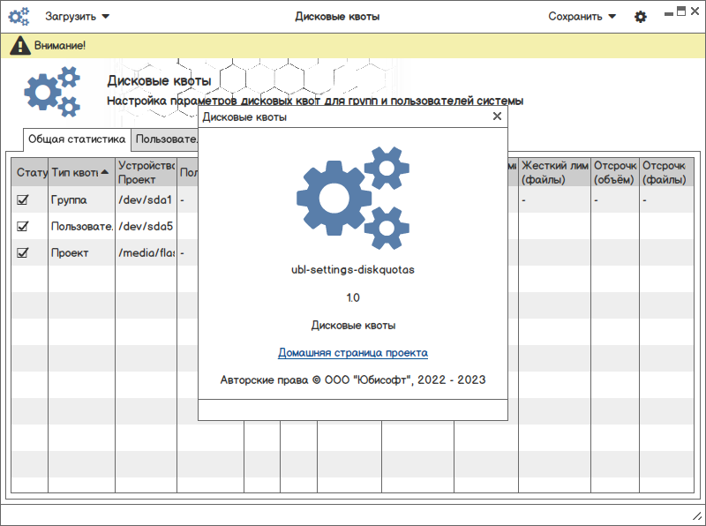Screen dimensions: 706x526
Task: Click the Disk quotas gears icon in banner
Action: (52, 92)
